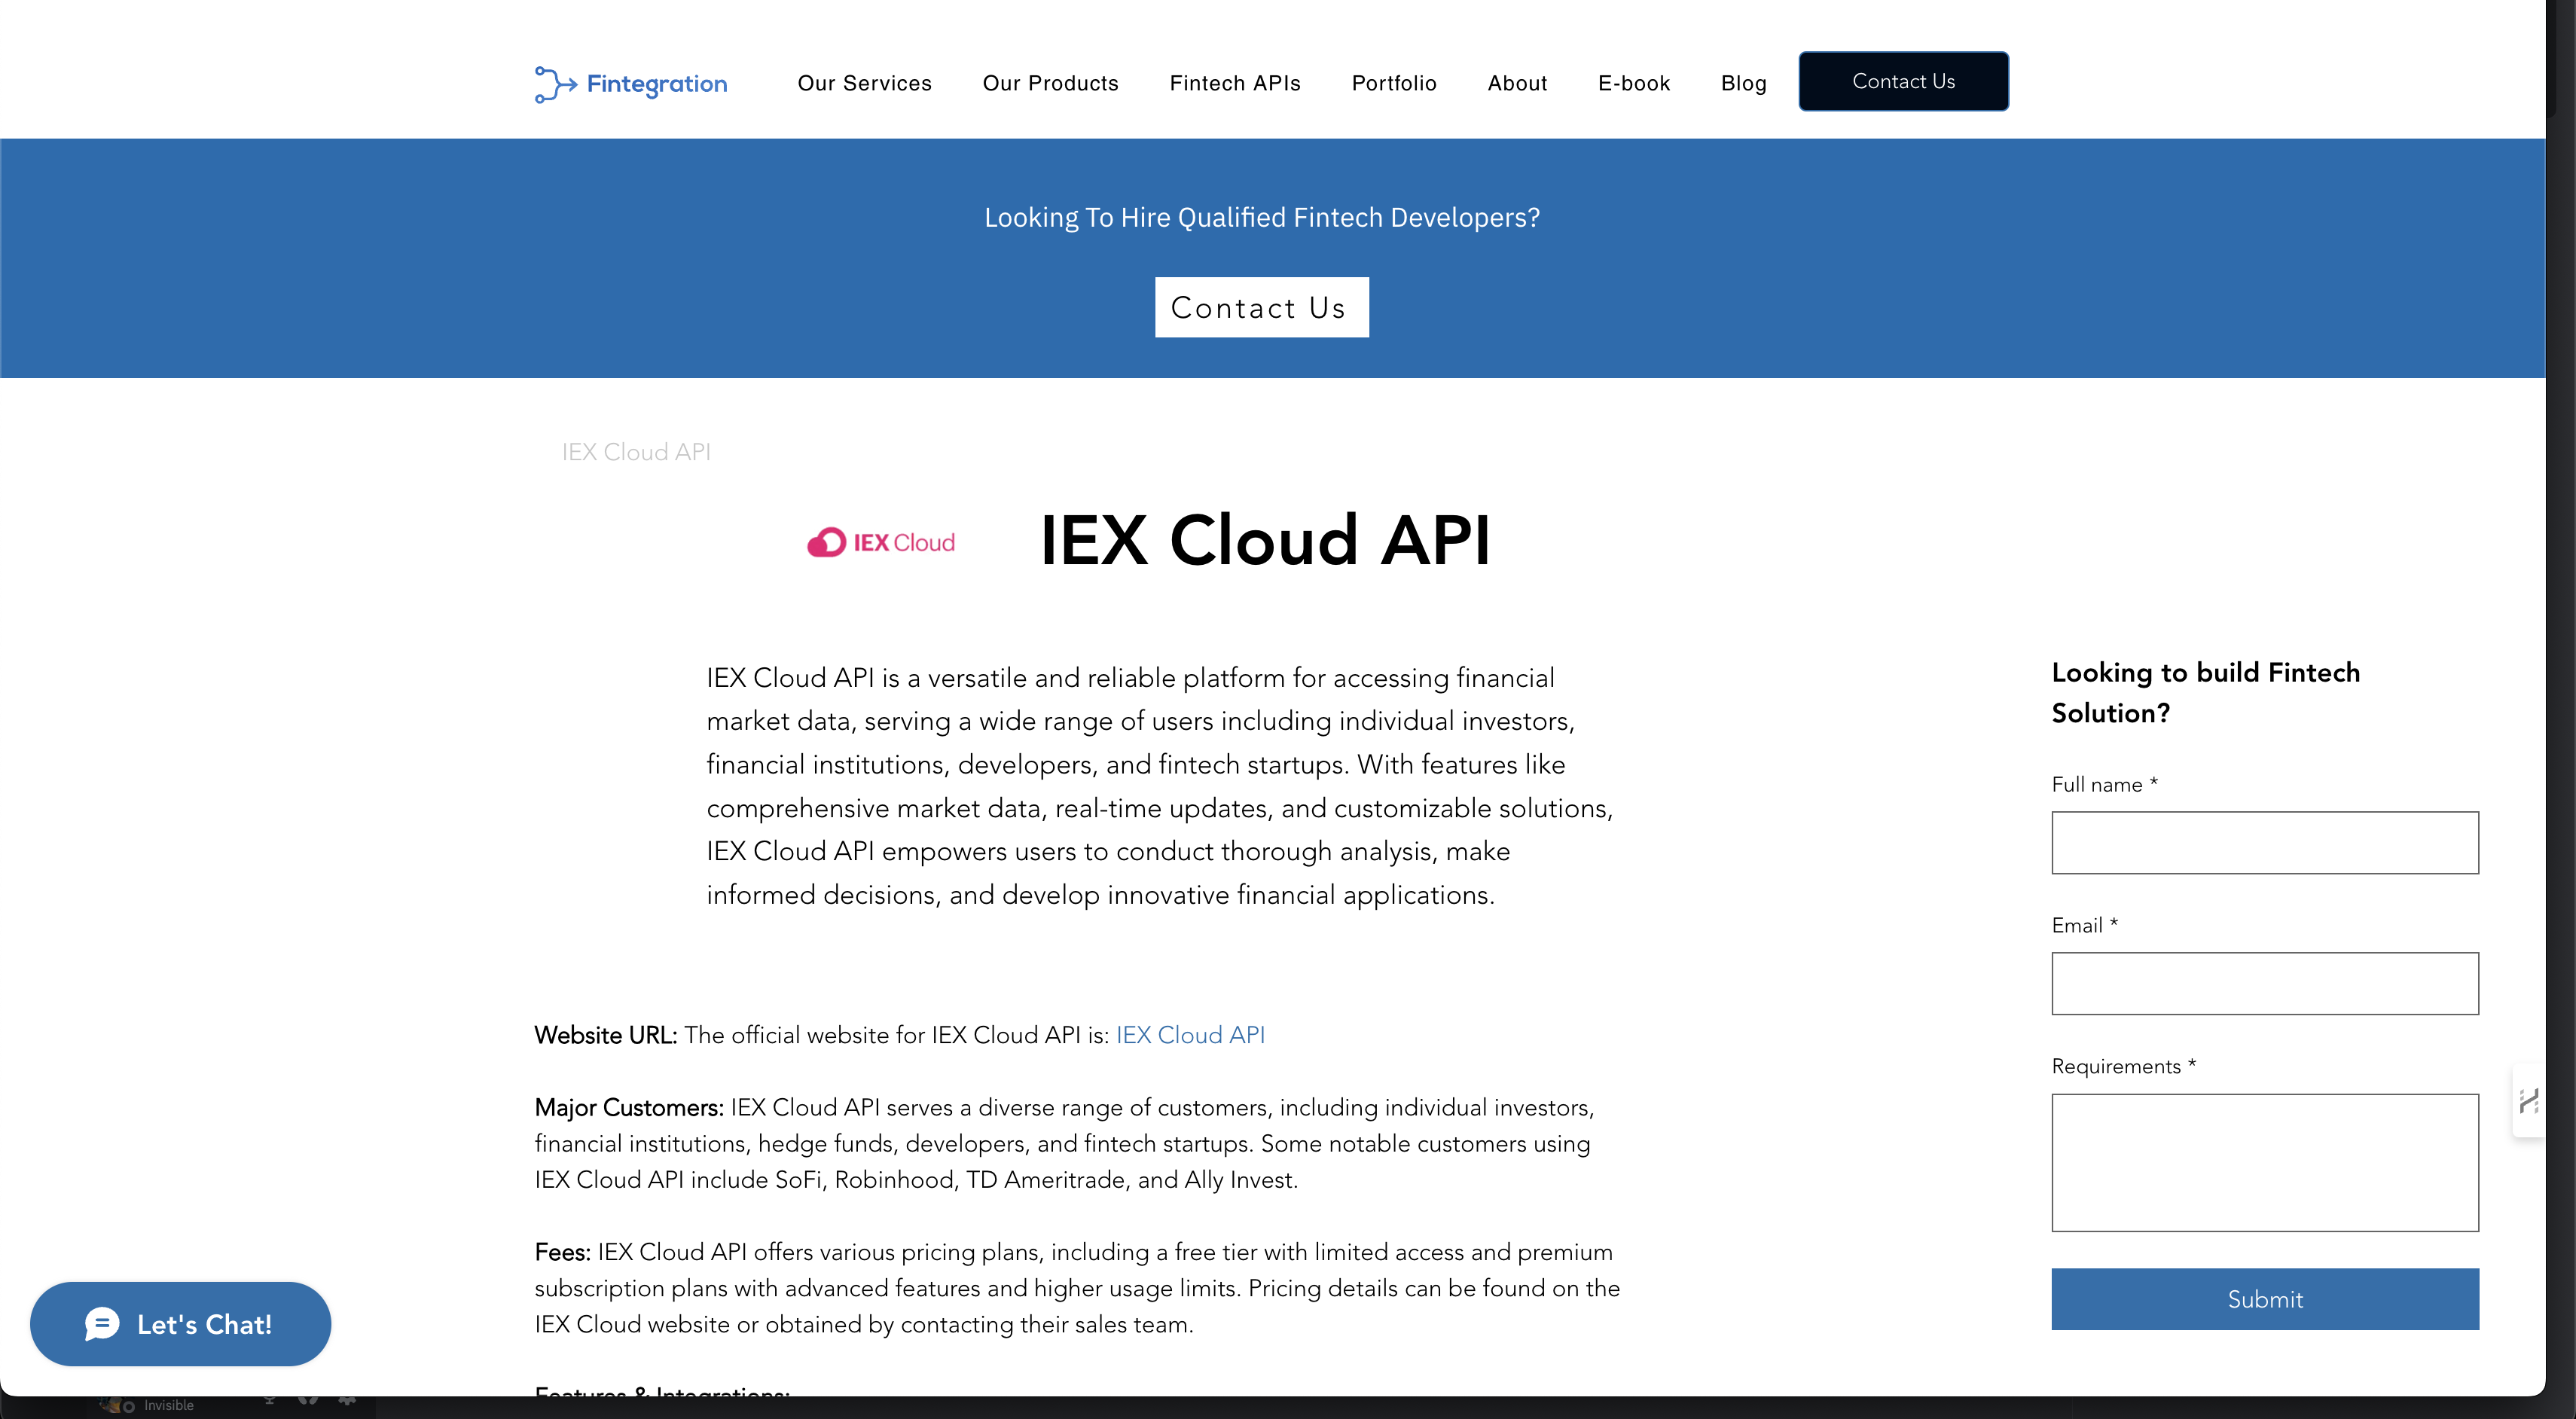Click the side tab widget icon at right edge
This screenshot has height=1419, width=2576.
pos(2529,1100)
